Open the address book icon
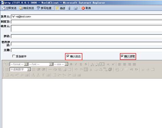Screen dimensions: 162x128 tap(75, 8)
